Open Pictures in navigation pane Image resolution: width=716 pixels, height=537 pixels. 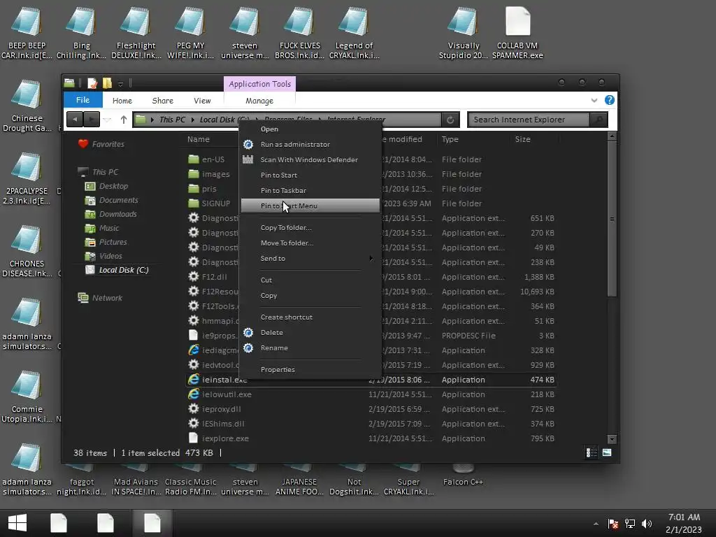point(113,243)
